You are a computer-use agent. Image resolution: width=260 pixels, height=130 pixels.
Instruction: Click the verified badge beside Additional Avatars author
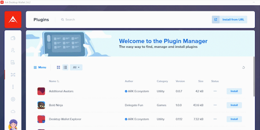(126, 91)
